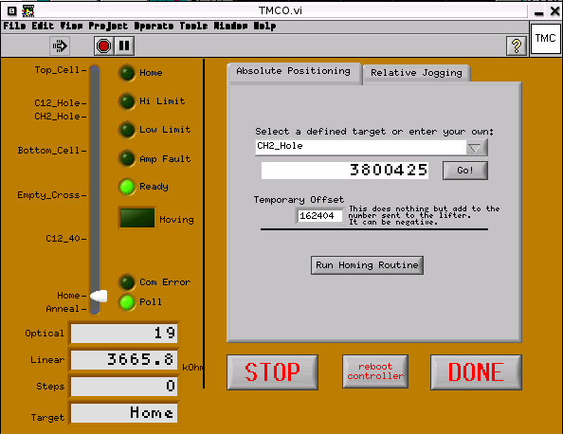Toggle the Home indicator LED

pos(127,73)
